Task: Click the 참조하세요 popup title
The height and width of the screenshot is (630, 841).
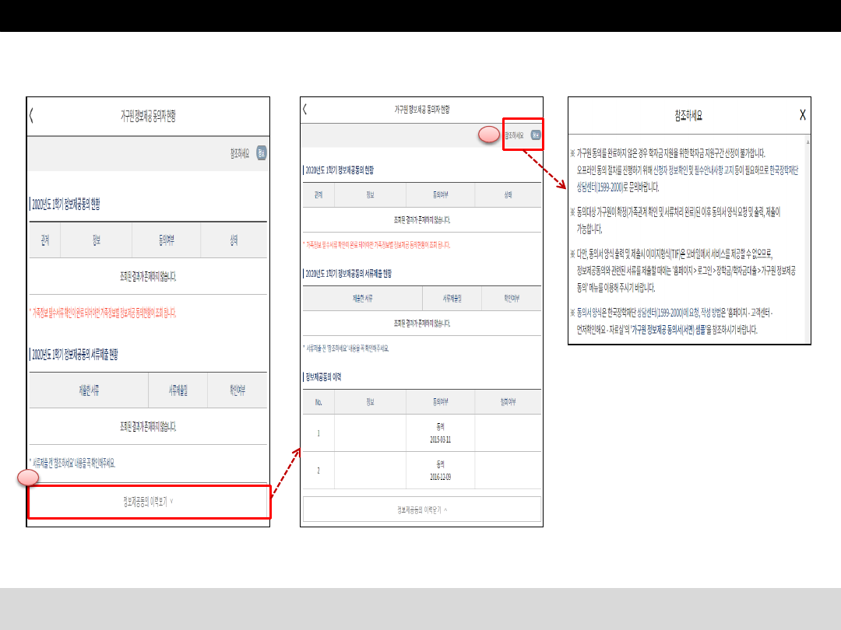Action: coord(688,115)
